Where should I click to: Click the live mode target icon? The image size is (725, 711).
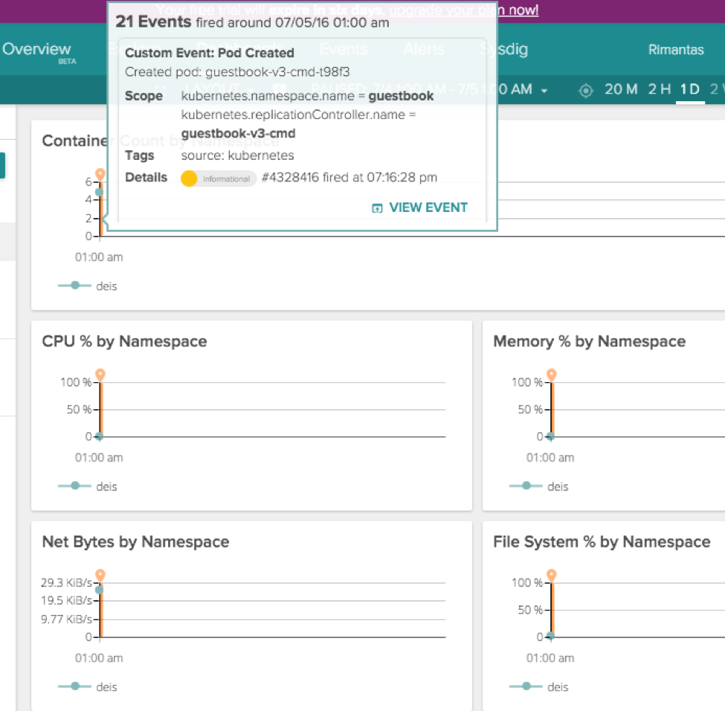click(x=586, y=90)
